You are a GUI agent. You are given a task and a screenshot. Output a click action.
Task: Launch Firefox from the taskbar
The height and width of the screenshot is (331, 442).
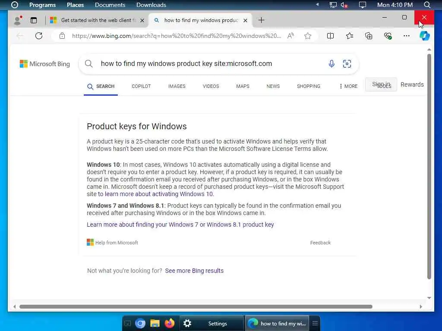(169, 323)
